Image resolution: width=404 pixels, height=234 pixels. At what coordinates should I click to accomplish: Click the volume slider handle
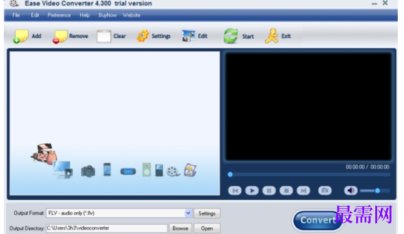378,191
